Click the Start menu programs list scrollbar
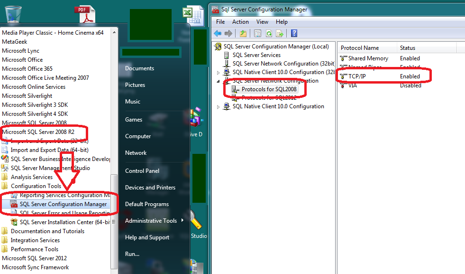 [x=114, y=221]
